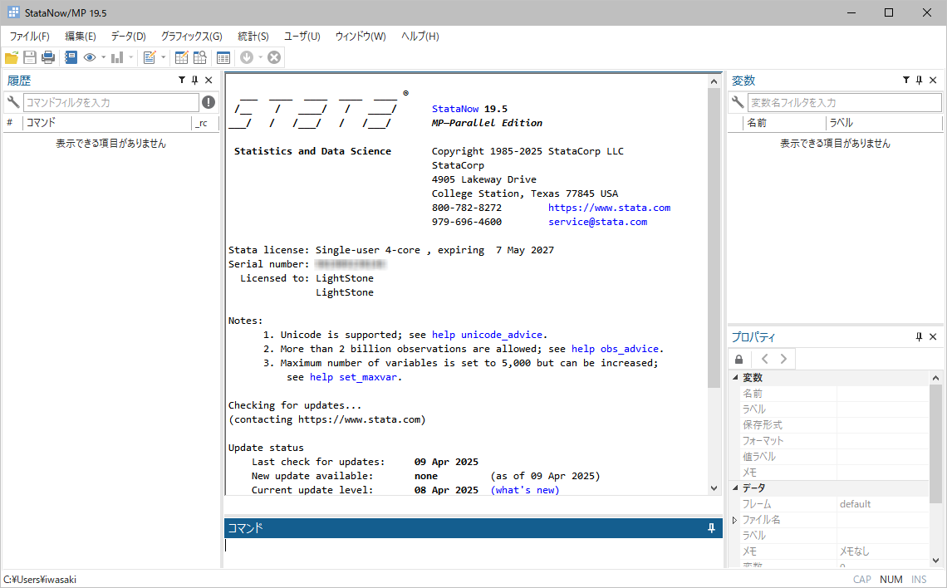This screenshot has height=588, width=947.
Task: Click the More down-arrow circle toolbar icon
Action: pos(247,57)
